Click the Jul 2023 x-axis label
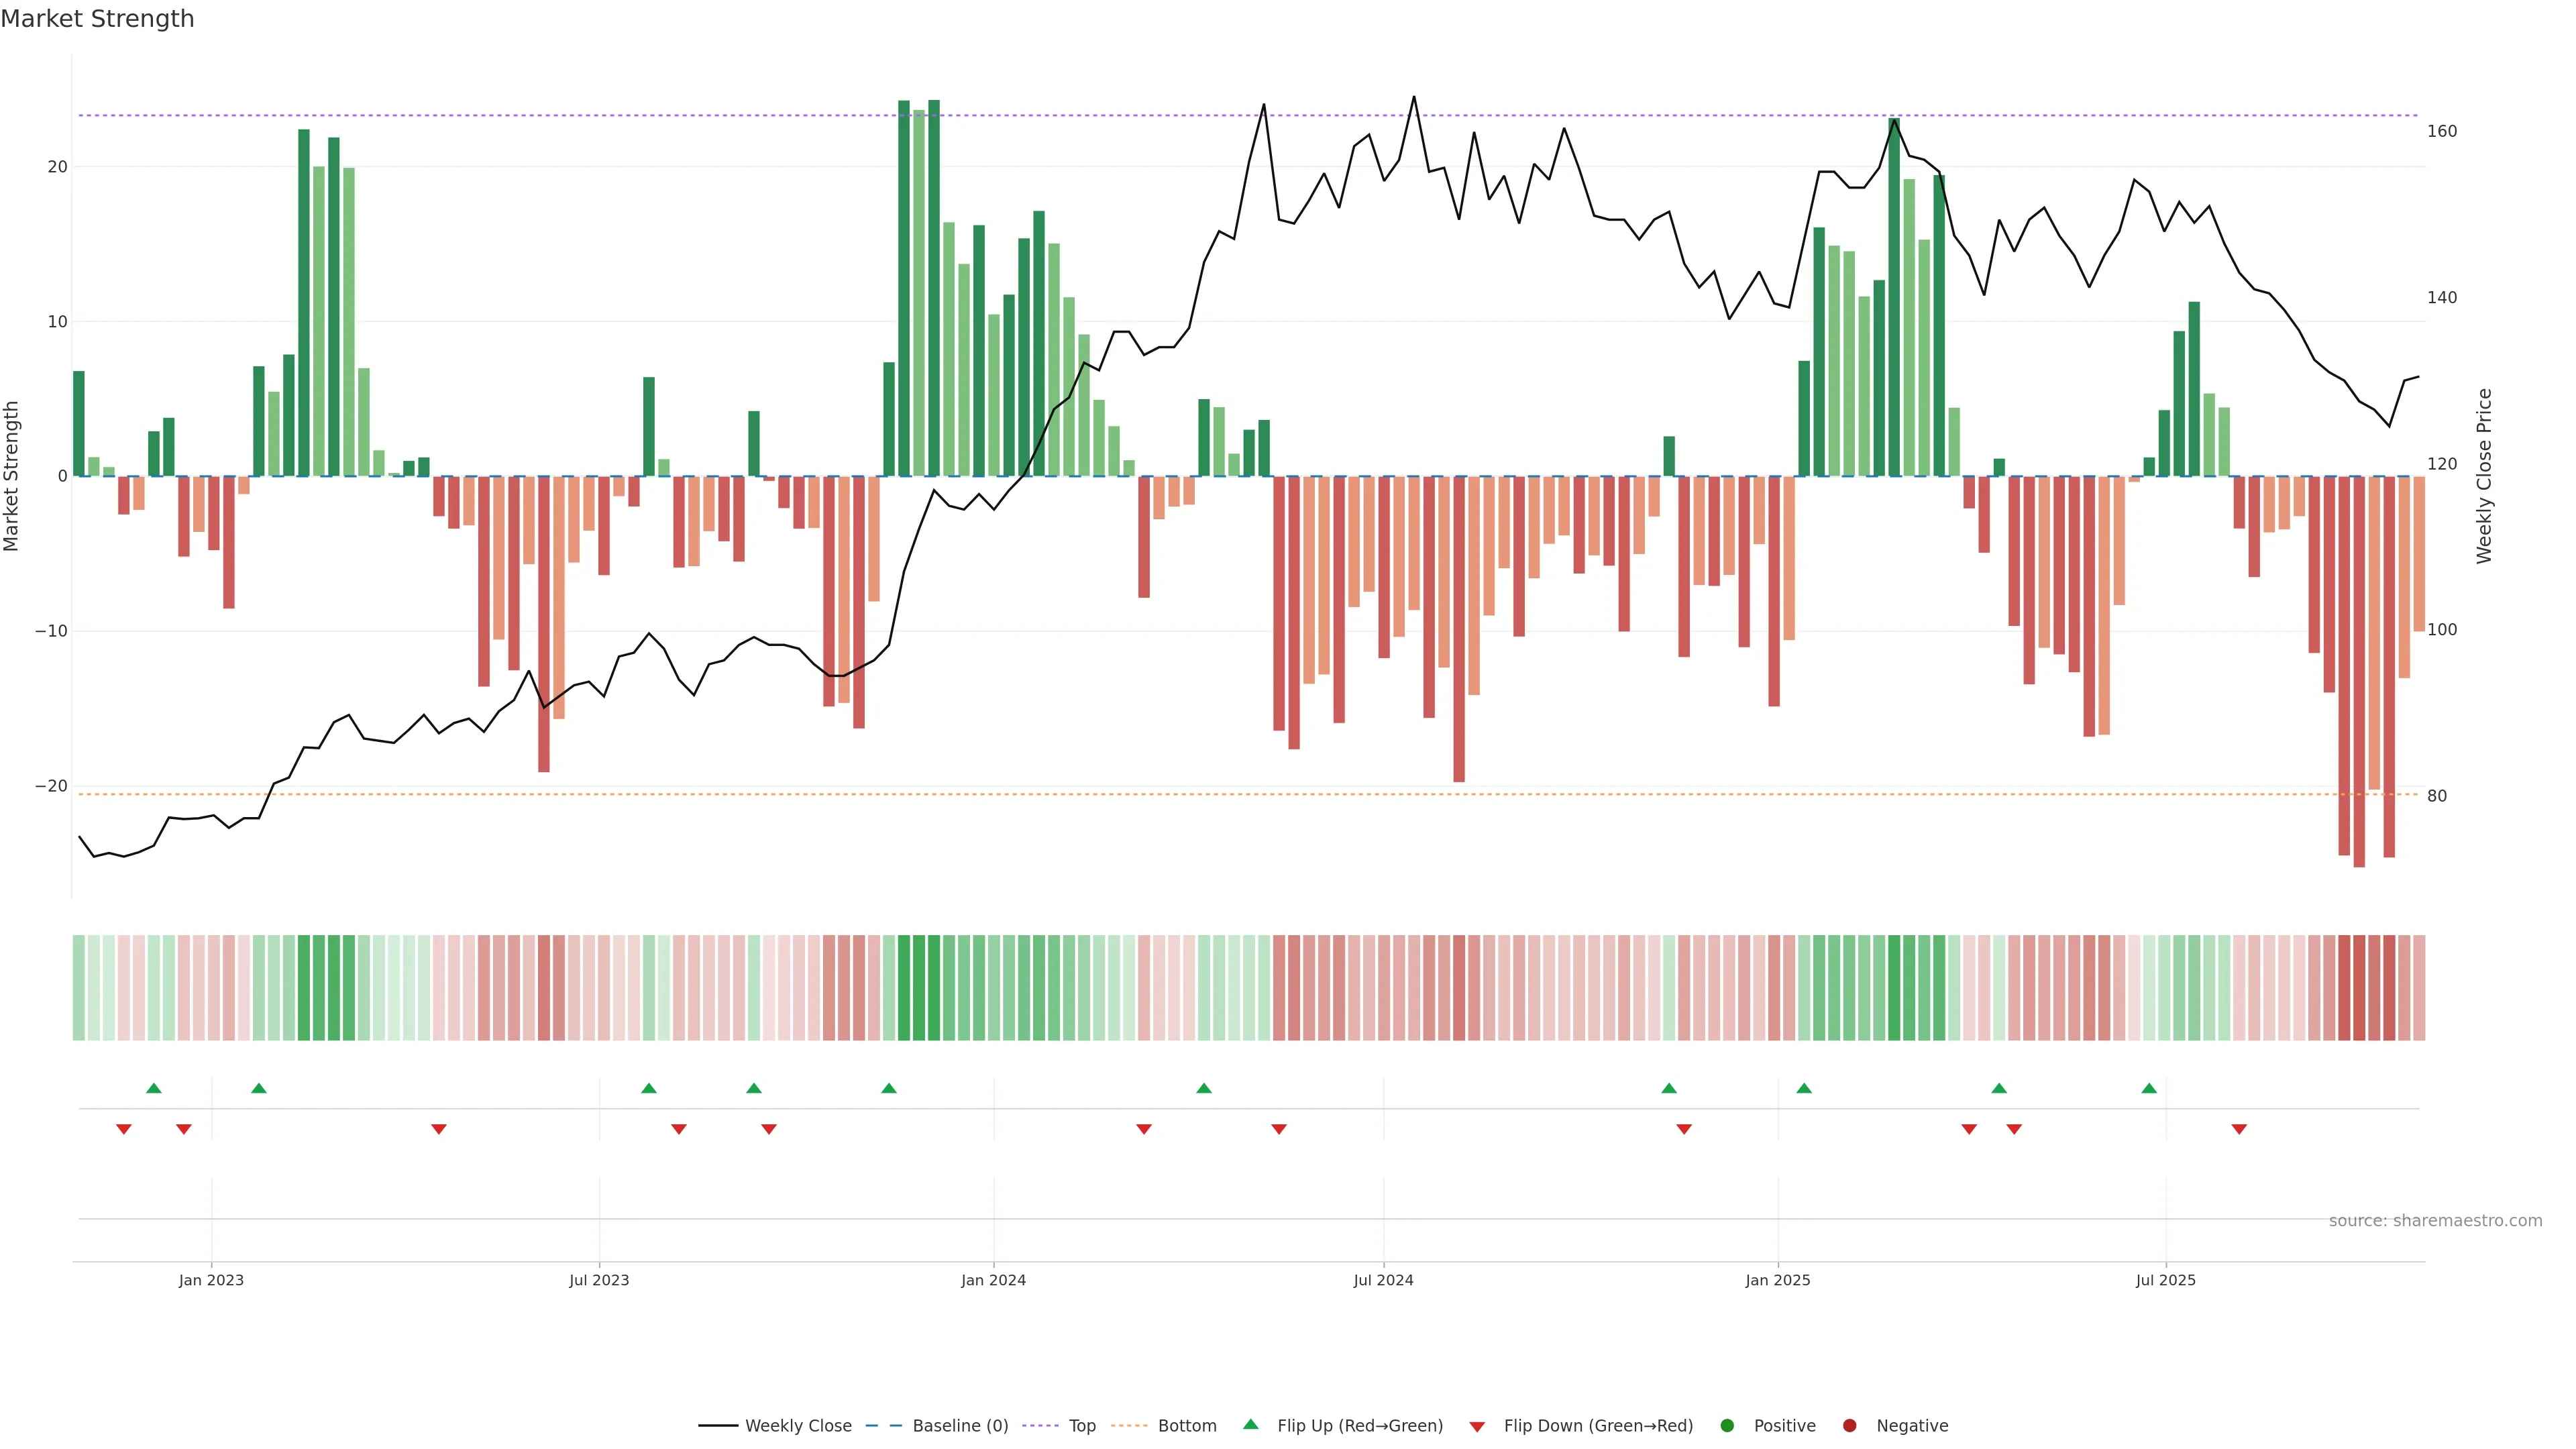 click(599, 1280)
